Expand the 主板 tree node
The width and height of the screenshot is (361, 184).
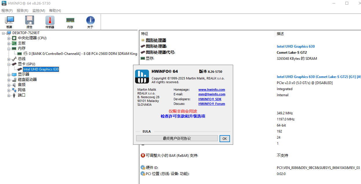pyautogui.click(x=9, y=43)
